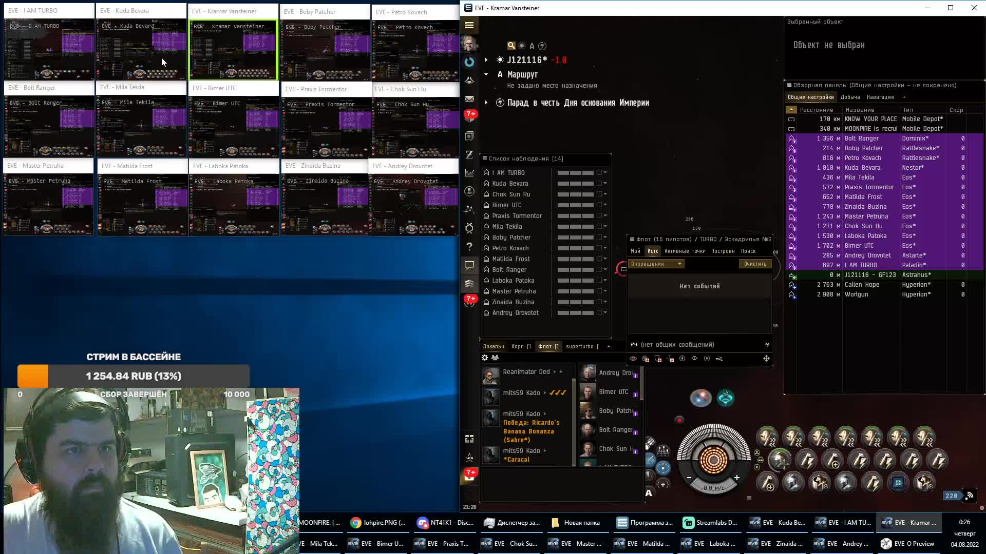The image size is (986, 554).
Task: Open the dropdown arrow for Zinaida Buzina in the watch list
Action: coord(605,302)
